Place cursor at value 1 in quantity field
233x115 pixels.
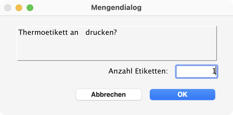pos(214,71)
